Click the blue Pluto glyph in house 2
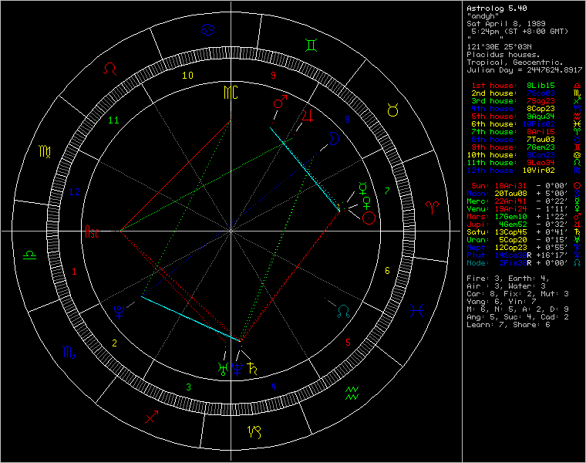This screenshot has width=586, height=463. tap(119, 310)
